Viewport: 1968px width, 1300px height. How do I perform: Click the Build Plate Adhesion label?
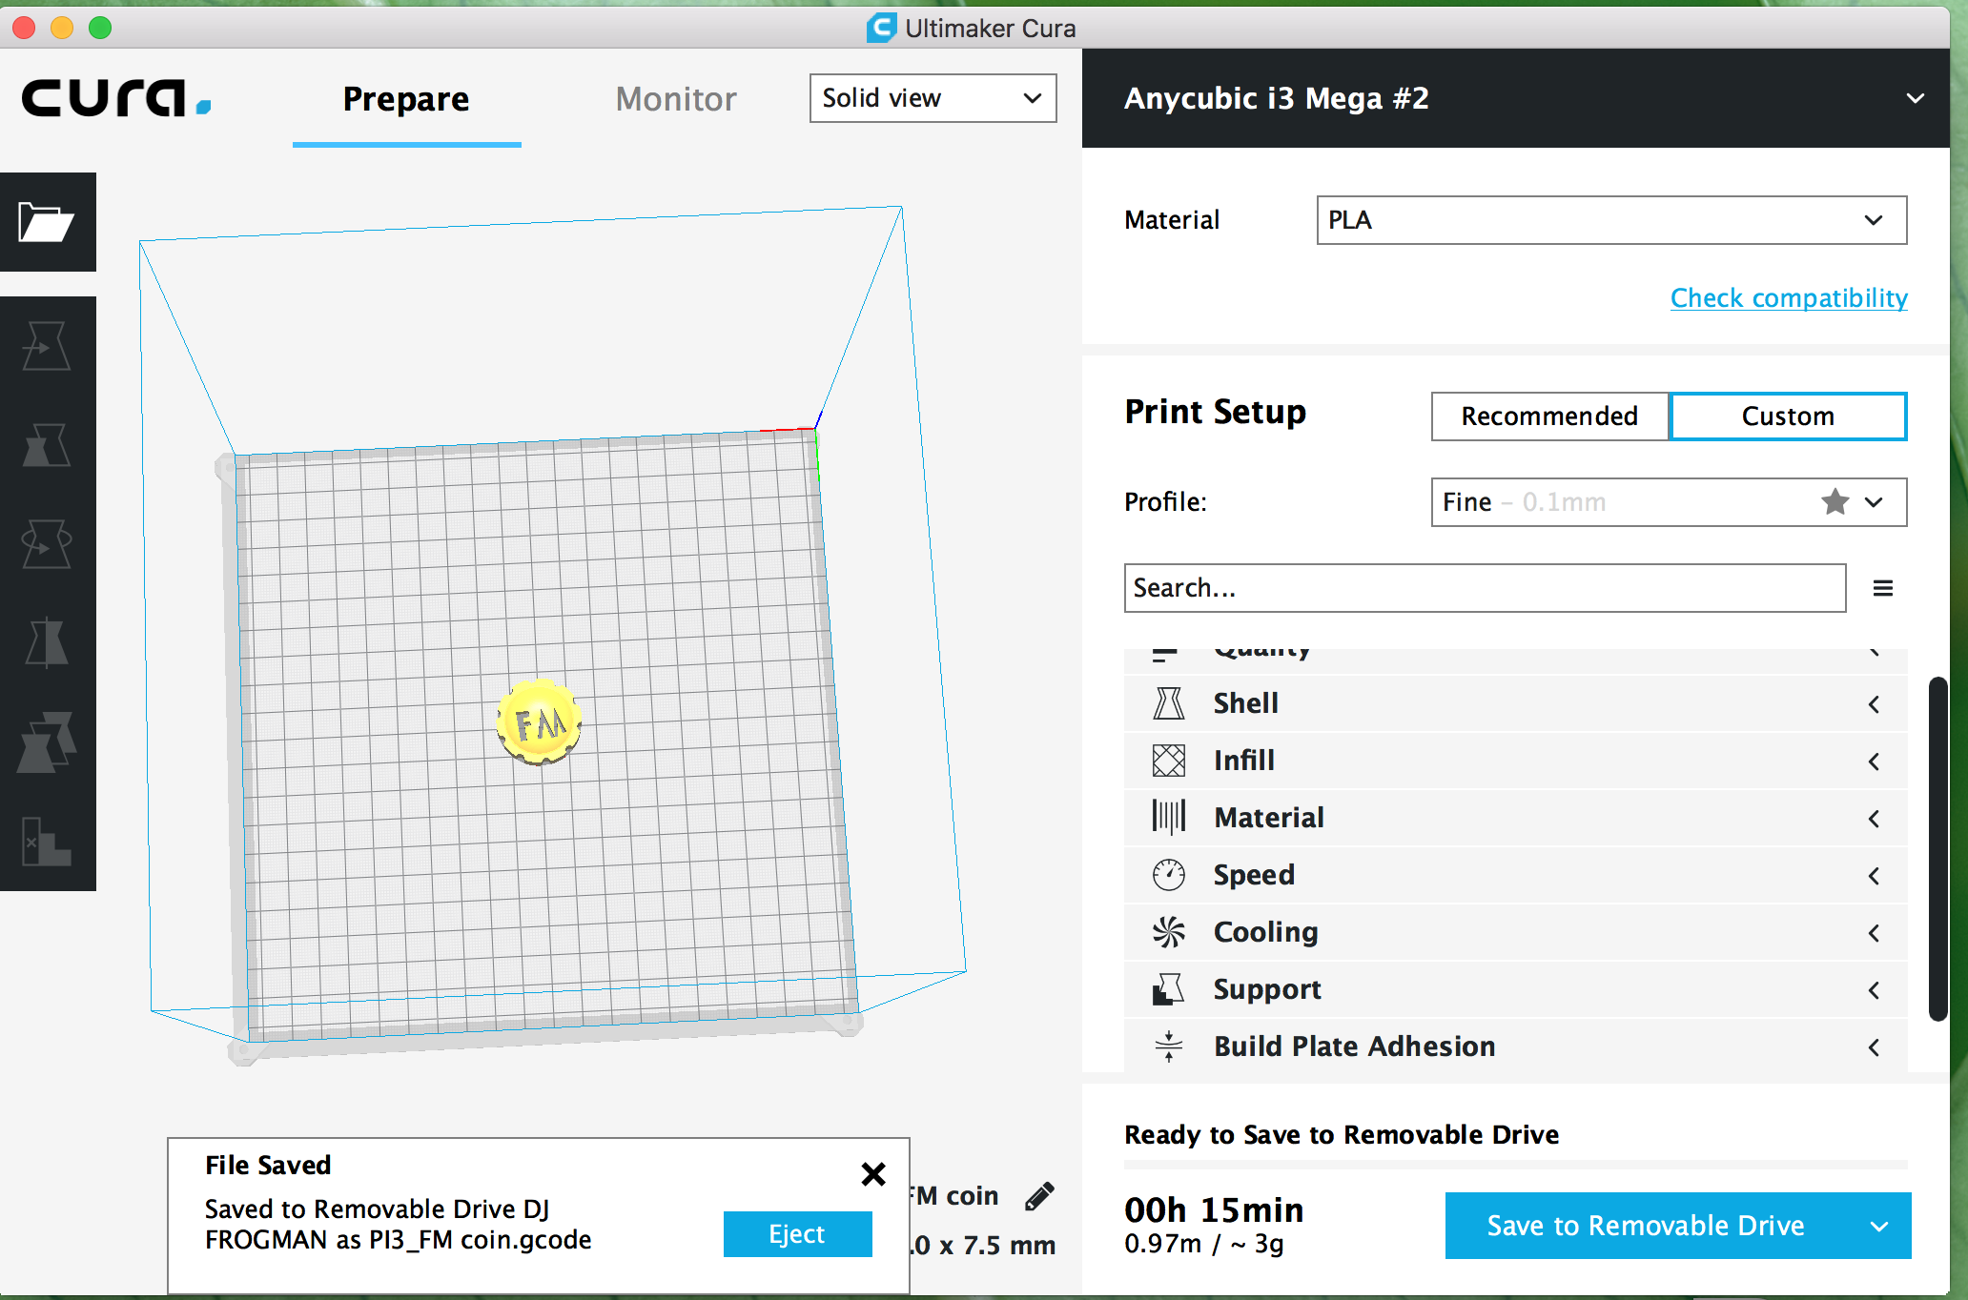(x=1355, y=1046)
